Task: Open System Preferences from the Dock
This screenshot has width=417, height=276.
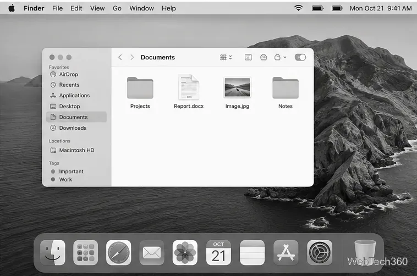Action: pos(320,252)
